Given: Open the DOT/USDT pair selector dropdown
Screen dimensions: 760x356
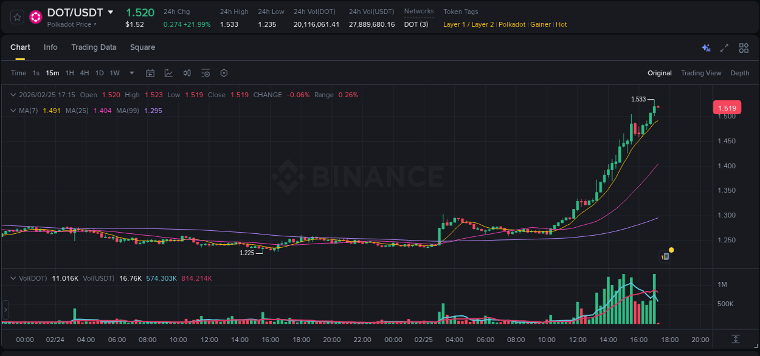Looking at the screenshot, I should 110,12.
